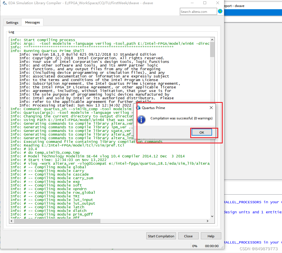Select the Messages tab
Screen dimensions: 282x253
coord(32,22)
